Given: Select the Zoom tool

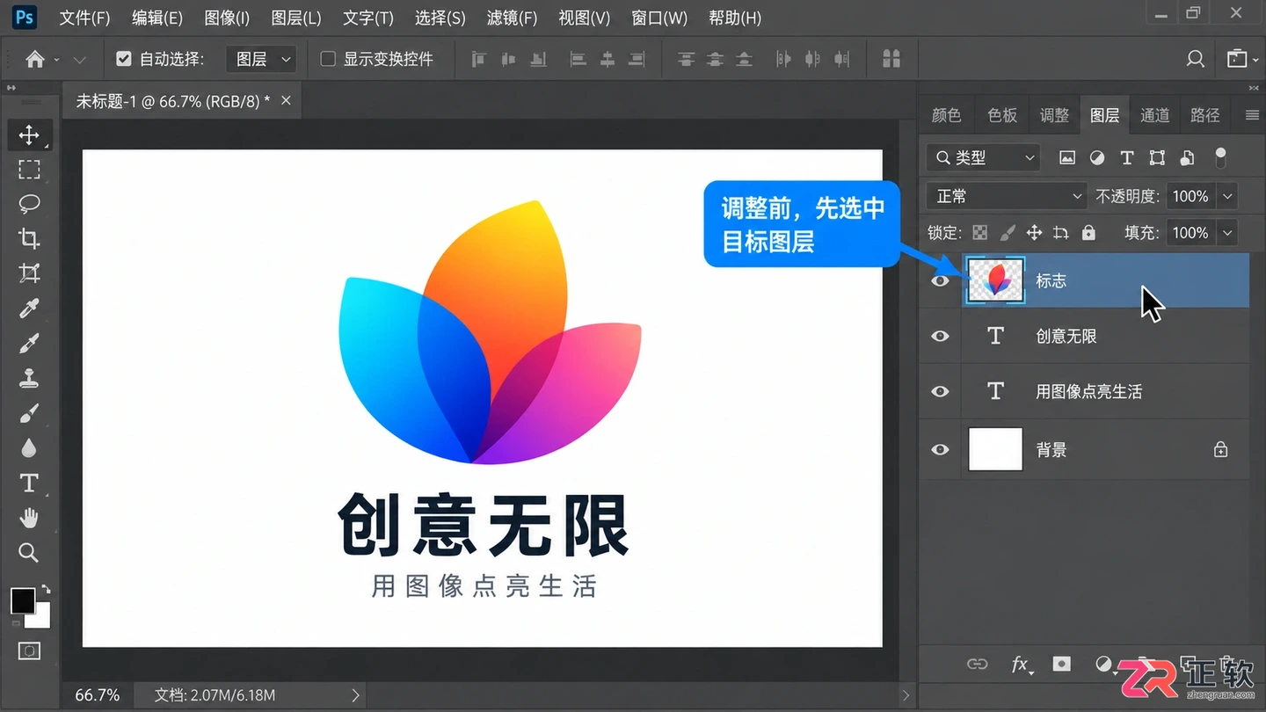Looking at the screenshot, I should [29, 552].
